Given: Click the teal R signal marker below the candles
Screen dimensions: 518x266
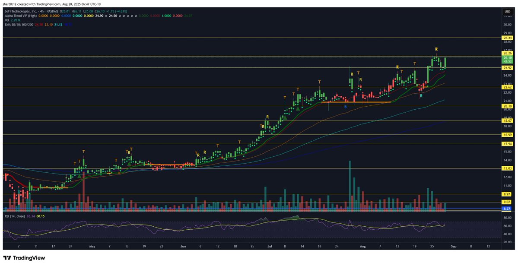Looking at the screenshot, I should [x=421, y=96].
